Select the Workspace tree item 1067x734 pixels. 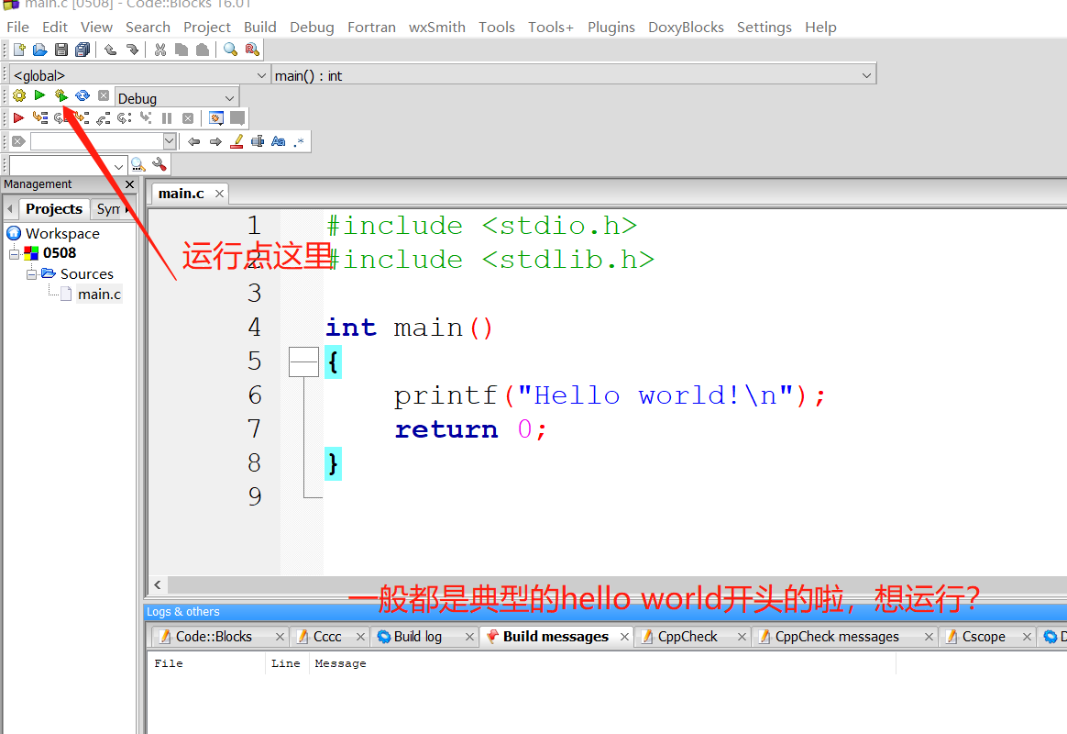coord(62,234)
